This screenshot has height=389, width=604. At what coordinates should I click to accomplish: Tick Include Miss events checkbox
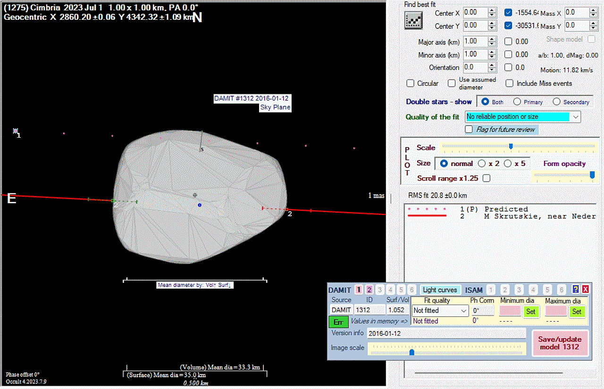[x=509, y=83]
